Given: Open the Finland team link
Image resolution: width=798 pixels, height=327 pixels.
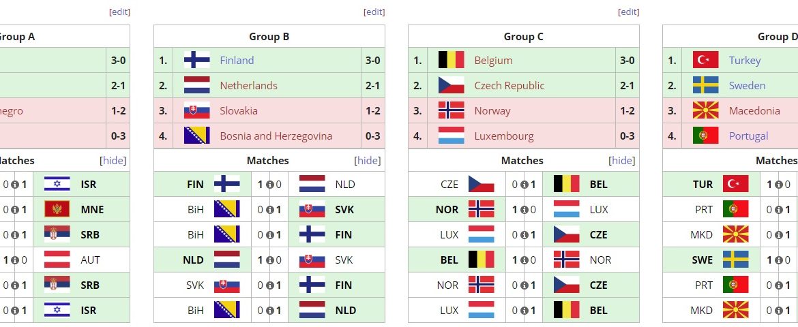Looking at the screenshot, I should point(237,60).
